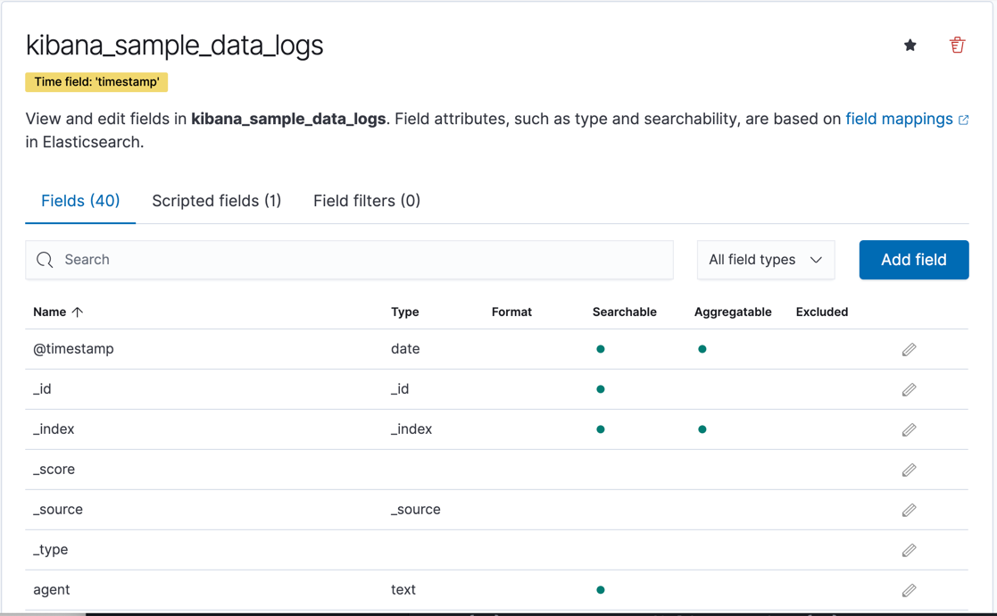This screenshot has width=997, height=616.
Task: Set index pattern as default with star icon
Action: click(x=910, y=46)
